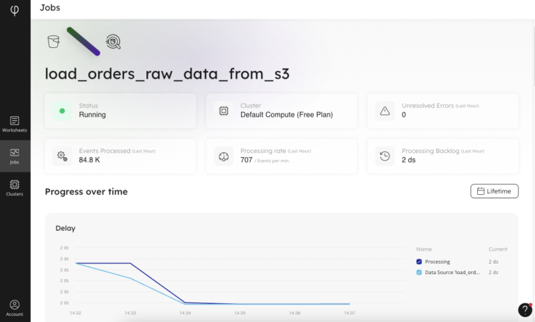Click the Processing rate card
The image size is (535, 322).
tap(281, 156)
